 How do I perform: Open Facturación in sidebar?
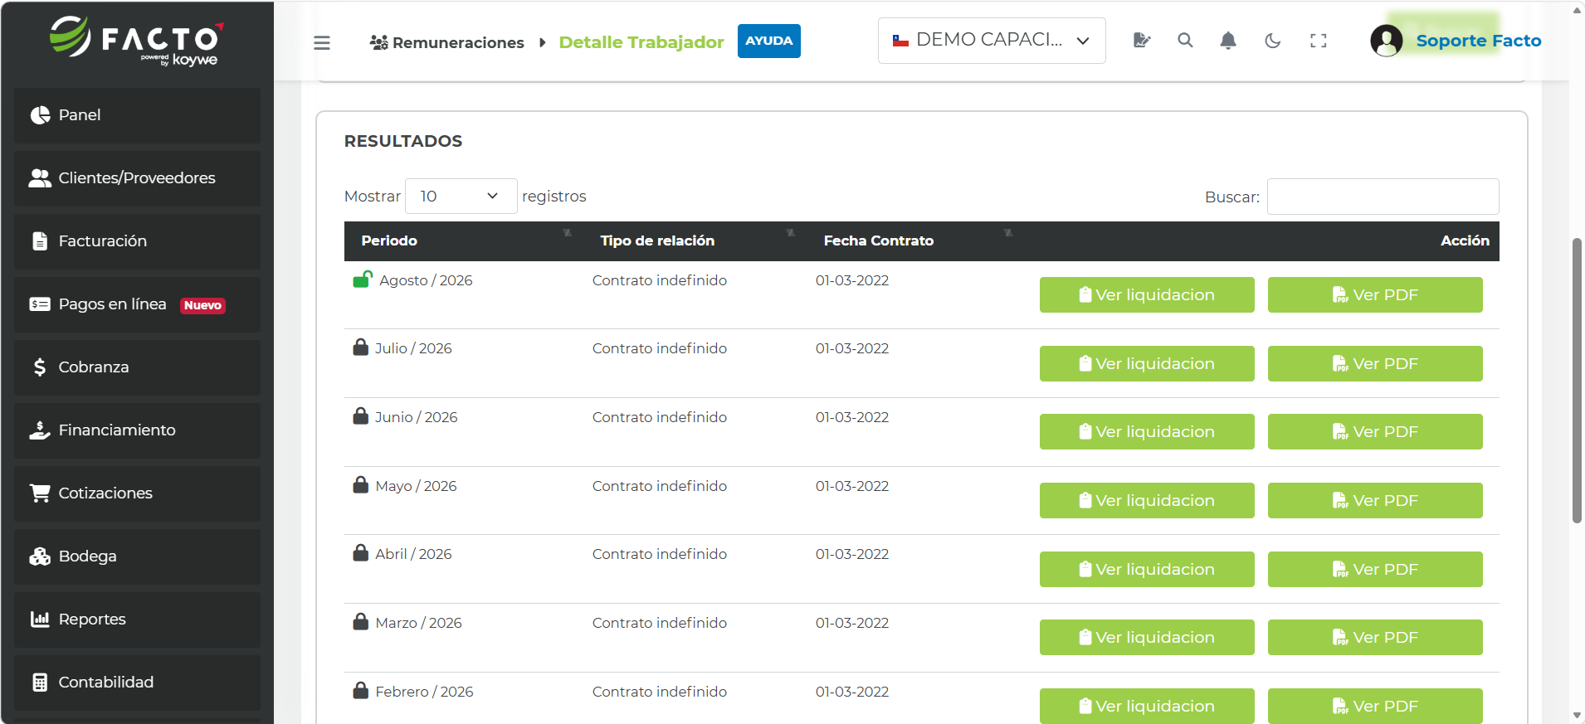tap(137, 241)
